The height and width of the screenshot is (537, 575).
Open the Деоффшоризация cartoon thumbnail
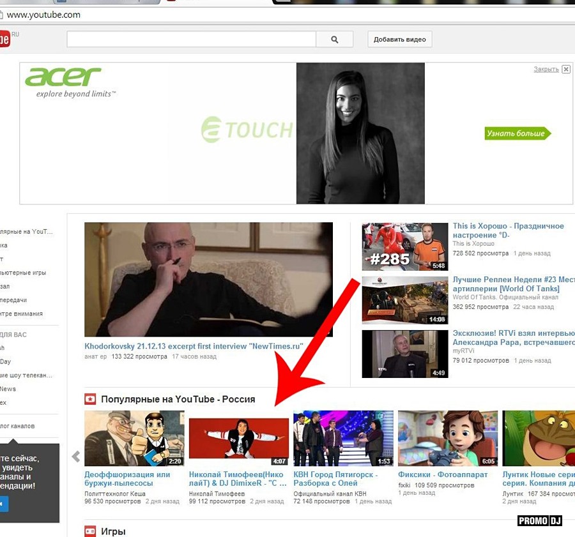coord(134,438)
